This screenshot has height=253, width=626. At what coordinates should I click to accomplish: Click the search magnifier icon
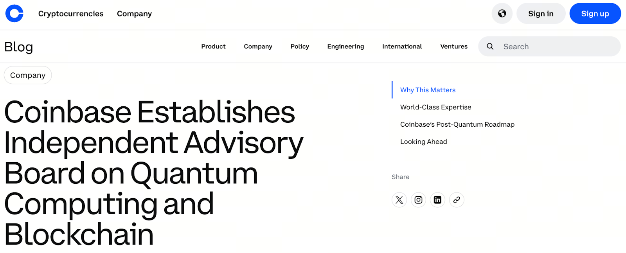coord(490,47)
